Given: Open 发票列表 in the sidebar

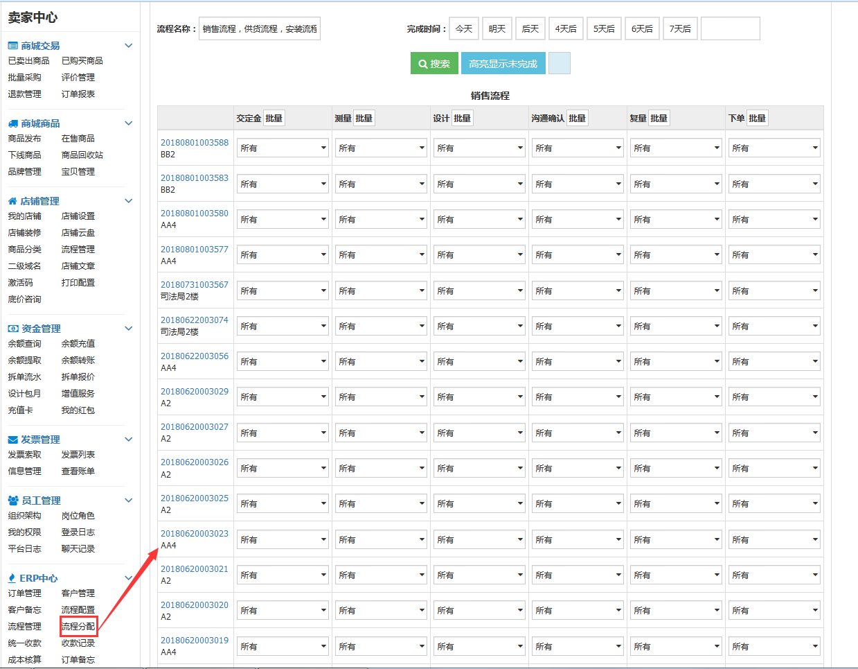Looking at the screenshot, I should (78, 455).
